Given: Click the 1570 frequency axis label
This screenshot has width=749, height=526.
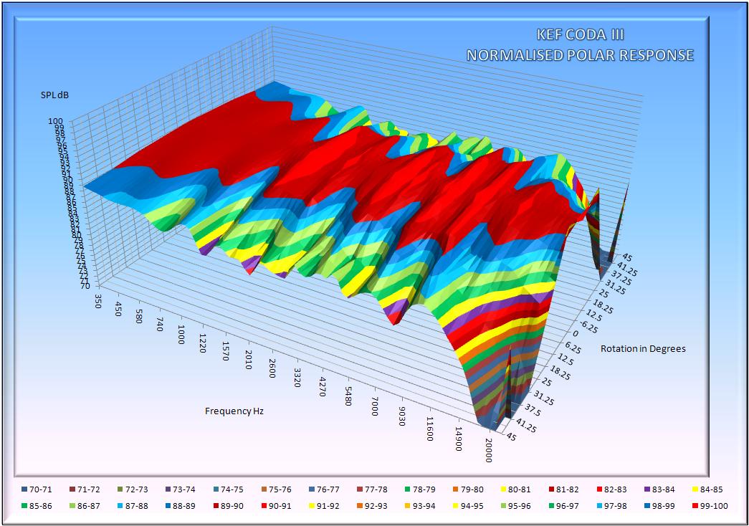Looking at the screenshot, I should (225, 351).
